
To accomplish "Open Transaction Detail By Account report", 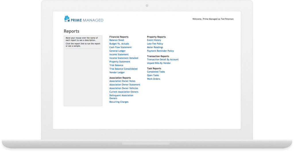I will coord(163,60).
